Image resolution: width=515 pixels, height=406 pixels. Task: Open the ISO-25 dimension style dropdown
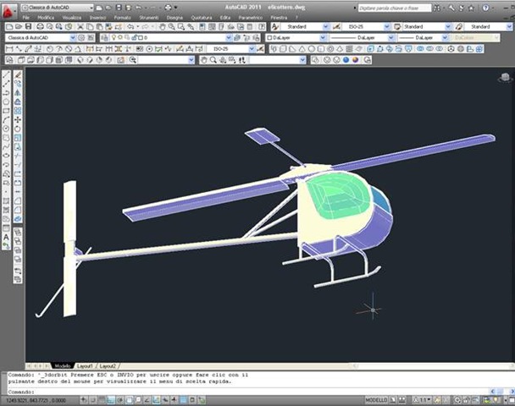(364, 27)
